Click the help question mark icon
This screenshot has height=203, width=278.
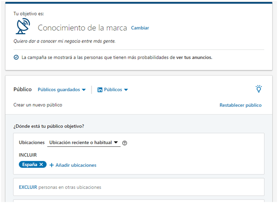(x=125, y=143)
